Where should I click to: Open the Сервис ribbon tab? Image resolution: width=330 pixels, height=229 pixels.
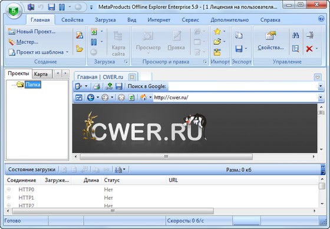tap(190, 20)
